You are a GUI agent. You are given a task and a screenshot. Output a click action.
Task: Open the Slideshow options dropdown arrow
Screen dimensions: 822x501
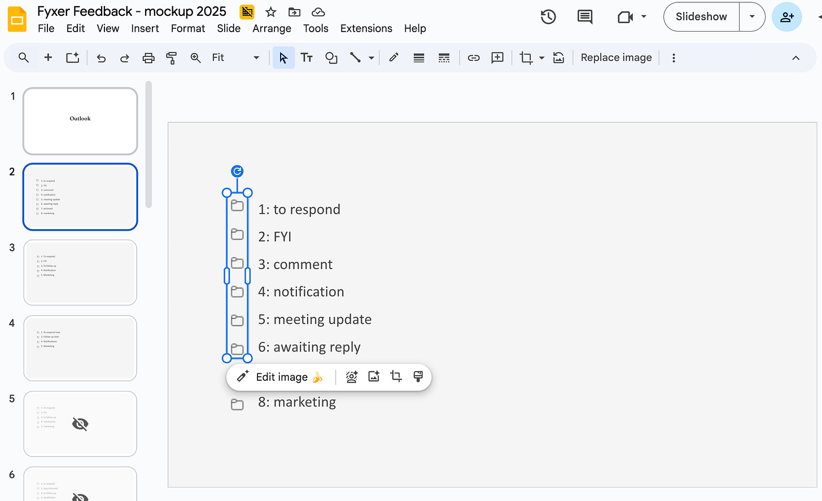tap(752, 16)
